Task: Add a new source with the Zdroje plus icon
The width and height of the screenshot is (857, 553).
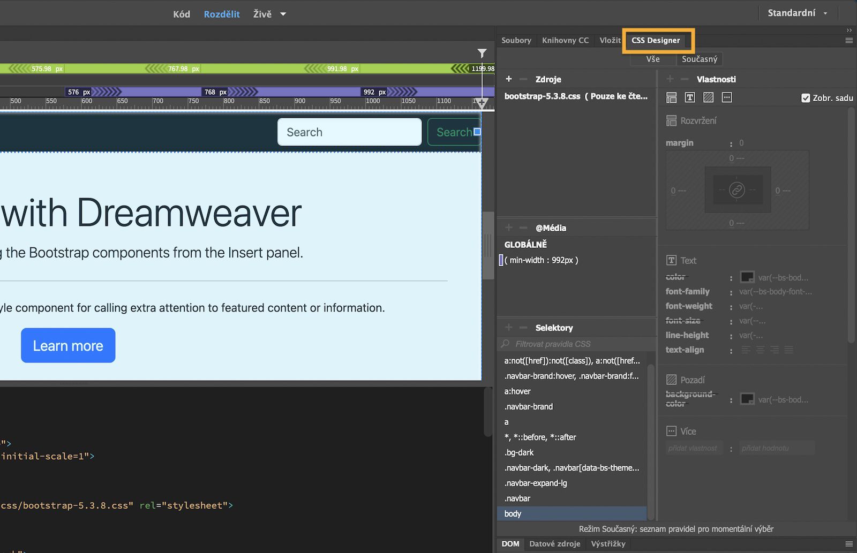Action: click(508, 79)
